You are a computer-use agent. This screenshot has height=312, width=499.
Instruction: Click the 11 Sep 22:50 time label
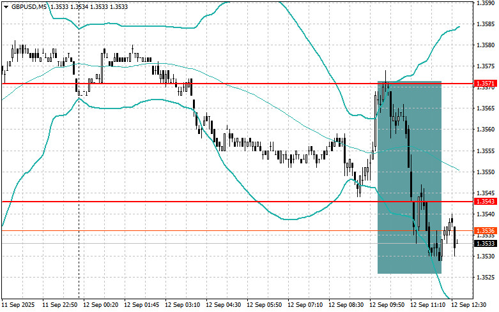coord(59,305)
